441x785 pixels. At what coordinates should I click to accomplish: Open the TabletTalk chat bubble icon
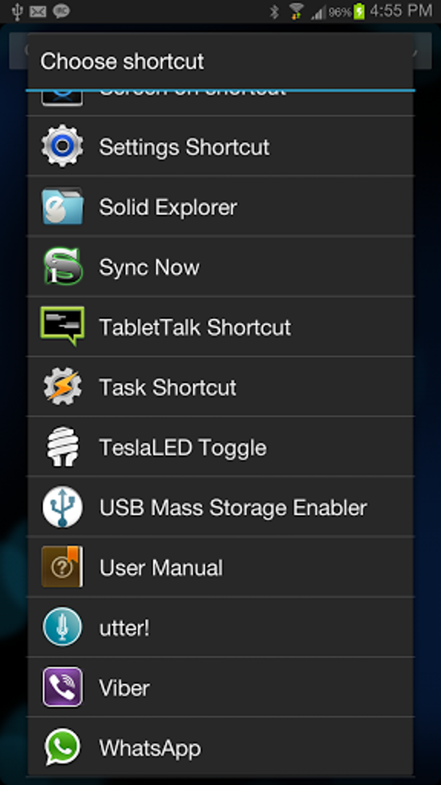tap(62, 326)
